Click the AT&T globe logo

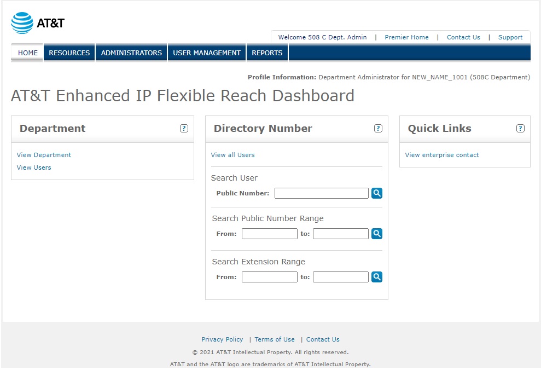22,23
